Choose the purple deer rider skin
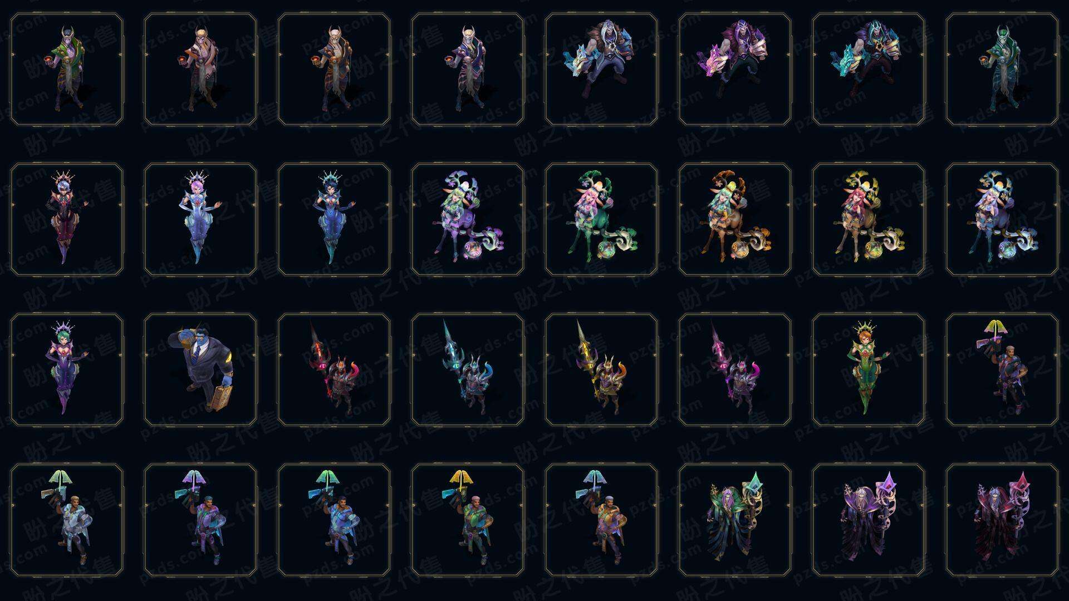This screenshot has height=601, width=1069. (468, 219)
